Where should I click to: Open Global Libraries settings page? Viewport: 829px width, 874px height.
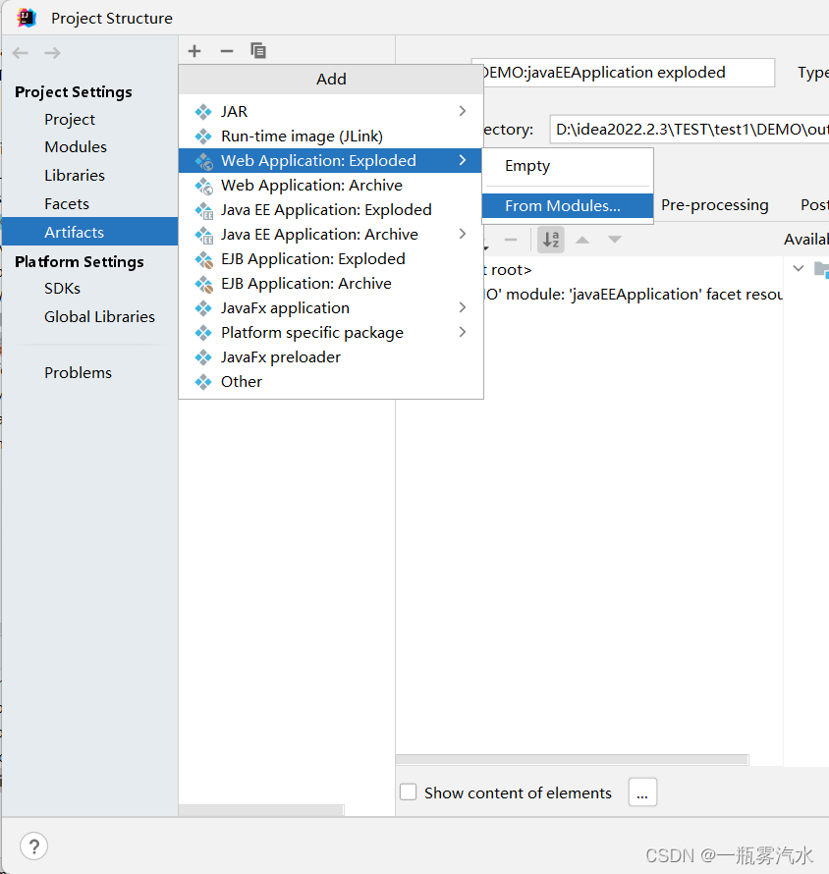click(100, 317)
